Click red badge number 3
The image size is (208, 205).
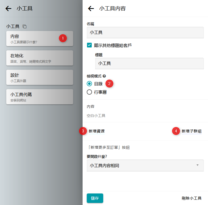83,131
